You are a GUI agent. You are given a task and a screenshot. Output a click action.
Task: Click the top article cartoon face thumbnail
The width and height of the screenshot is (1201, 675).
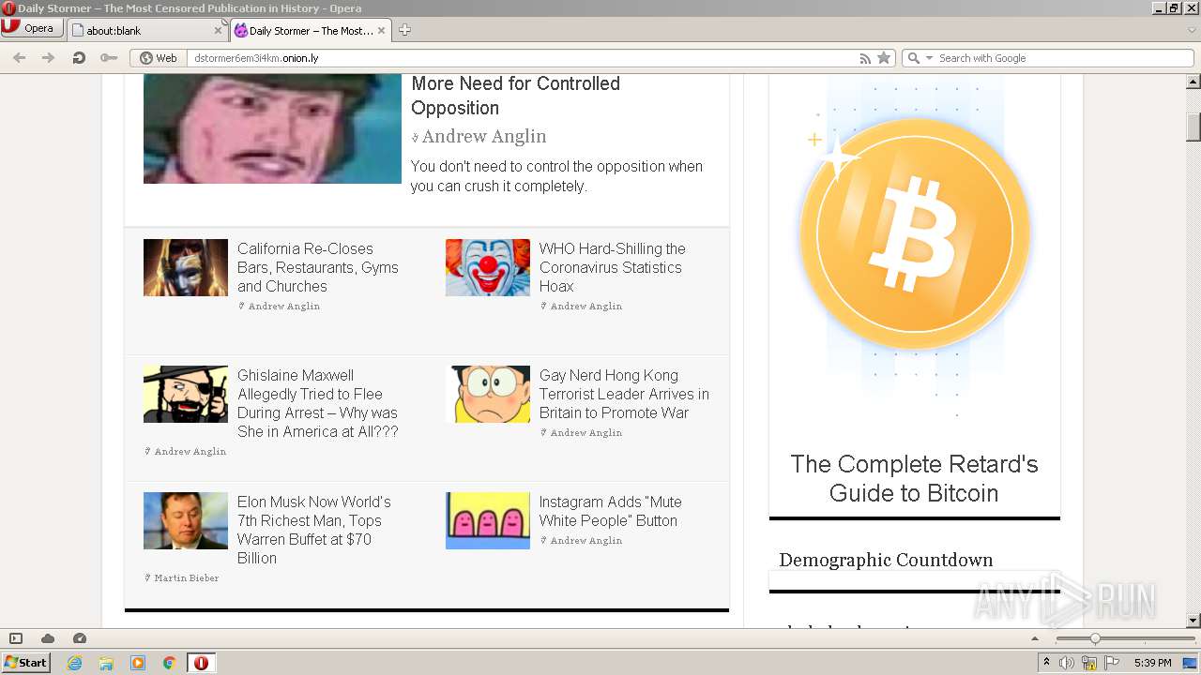[272, 128]
